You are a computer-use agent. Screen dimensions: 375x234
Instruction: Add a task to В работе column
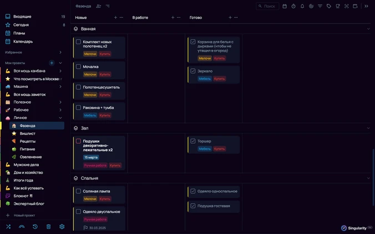(x=173, y=17)
